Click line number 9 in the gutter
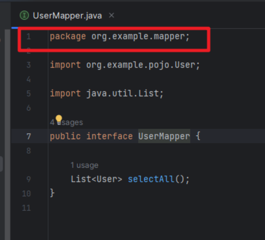The height and width of the screenshot is (240, 265). coord(29,180)
